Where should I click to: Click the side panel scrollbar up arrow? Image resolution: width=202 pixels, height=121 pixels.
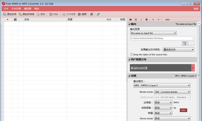pyautogui.click(x=199, y=24)
